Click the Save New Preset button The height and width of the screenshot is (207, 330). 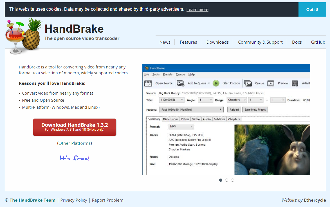[x=255, y=110]
